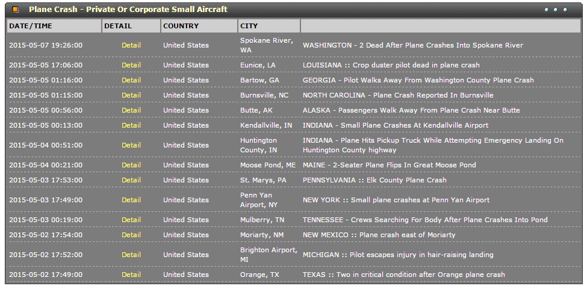Click the middle dot in the panel header
The width and height of the screenshot is (587, 289).
point(556,10)
